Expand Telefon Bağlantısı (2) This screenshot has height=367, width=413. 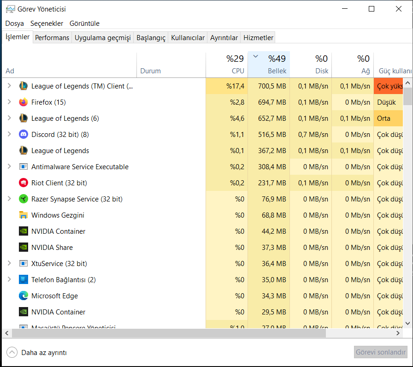(x=9, y=279)
